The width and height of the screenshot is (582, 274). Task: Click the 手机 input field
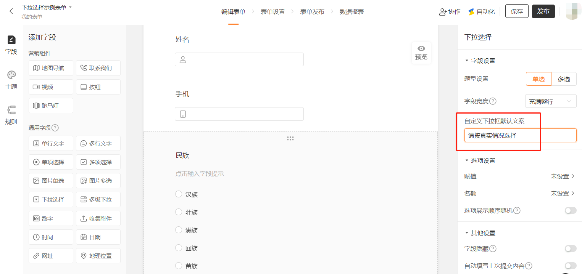click(239, 114)
